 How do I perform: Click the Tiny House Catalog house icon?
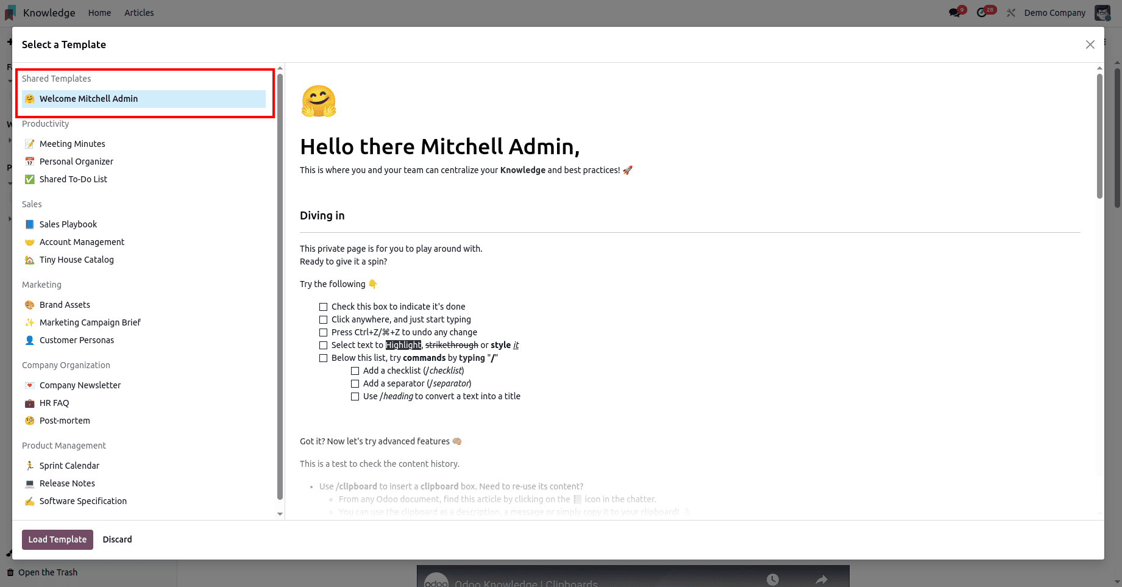click(x=29, y=260)
